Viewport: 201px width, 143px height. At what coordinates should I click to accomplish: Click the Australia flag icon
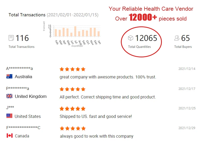pyautogui.click(x=9, y=76)
